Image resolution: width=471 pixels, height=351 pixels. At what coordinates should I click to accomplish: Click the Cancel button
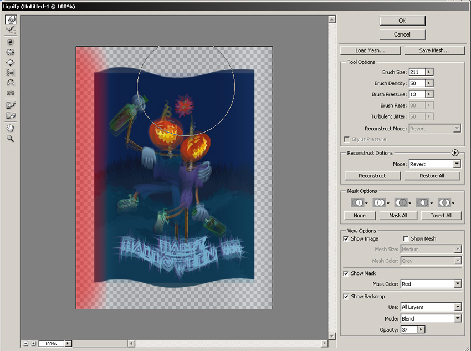click(x=402, y=34)
